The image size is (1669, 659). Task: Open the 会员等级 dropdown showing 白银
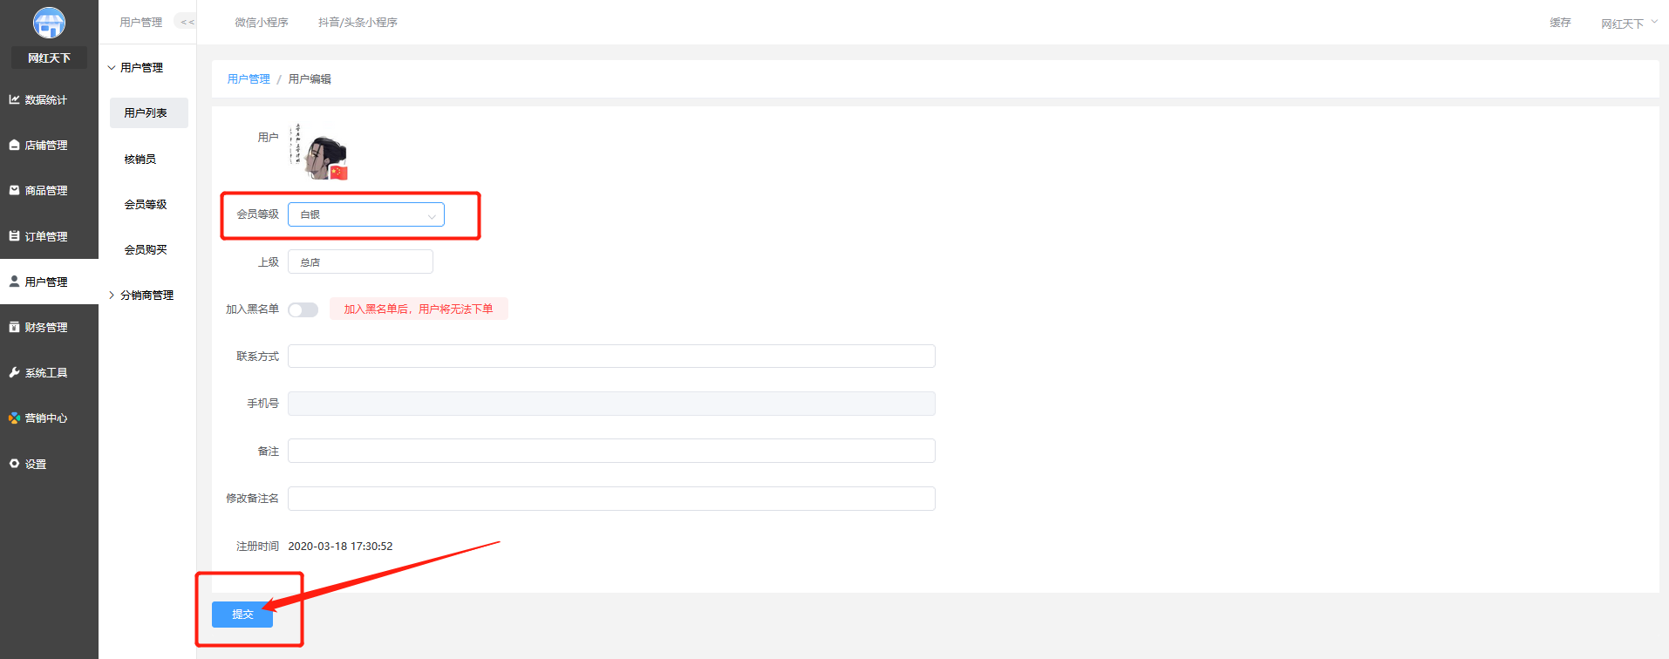point(366,214)
